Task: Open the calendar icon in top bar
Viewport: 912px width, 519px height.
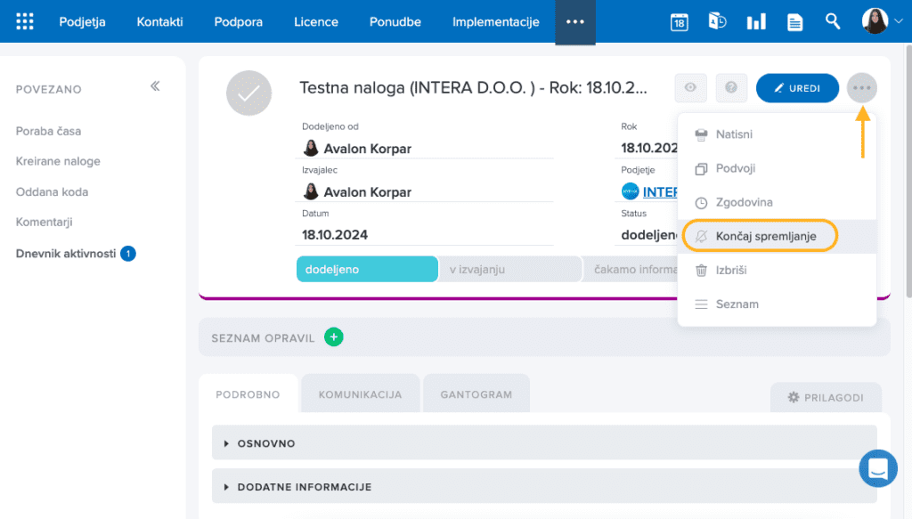Action: point(680,22)
